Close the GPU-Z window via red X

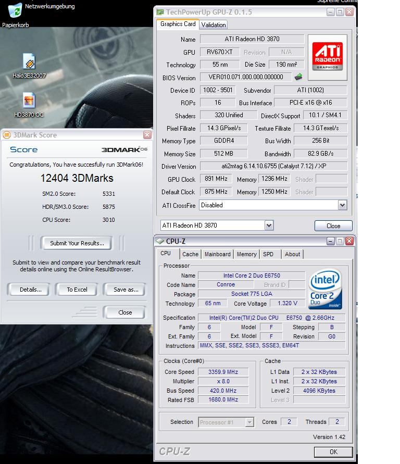click(349, 12)
